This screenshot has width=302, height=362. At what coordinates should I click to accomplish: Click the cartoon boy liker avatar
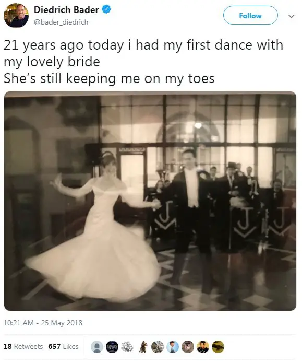click(x=173, y=347)
